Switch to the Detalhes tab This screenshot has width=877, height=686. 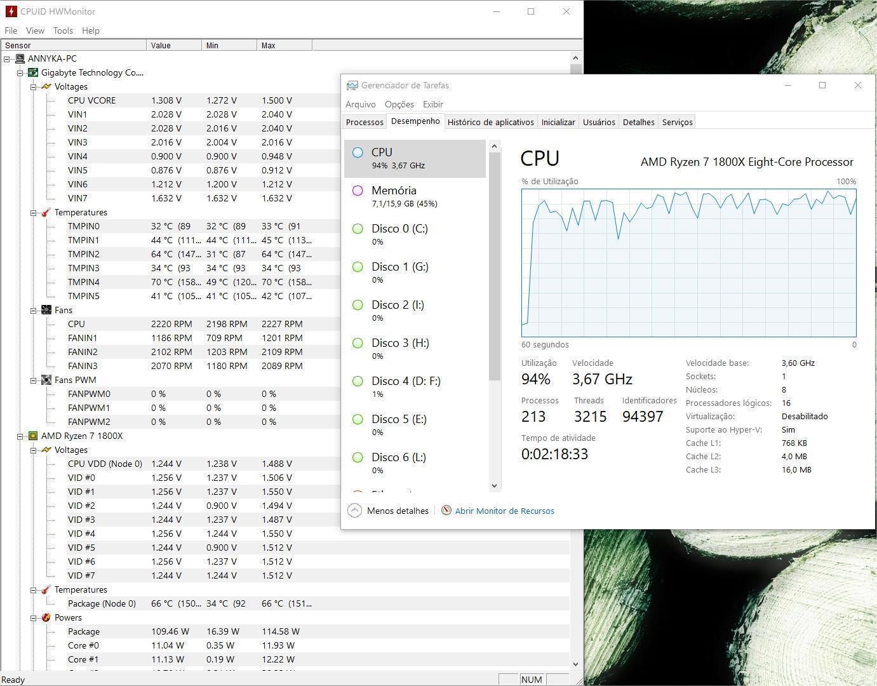coord(638,122)
